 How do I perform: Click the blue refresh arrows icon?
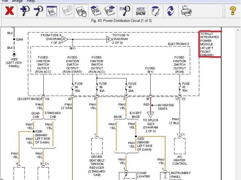pos(170,11)
